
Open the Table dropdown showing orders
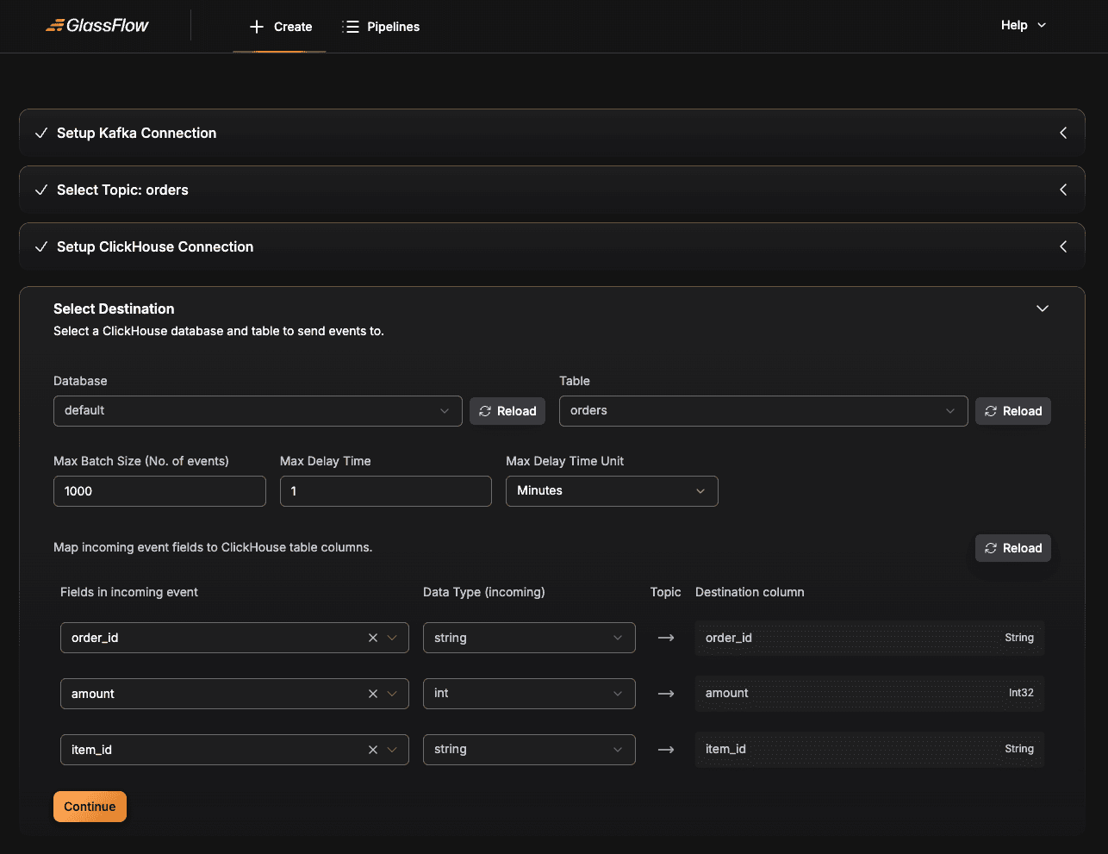click(763, 411)
